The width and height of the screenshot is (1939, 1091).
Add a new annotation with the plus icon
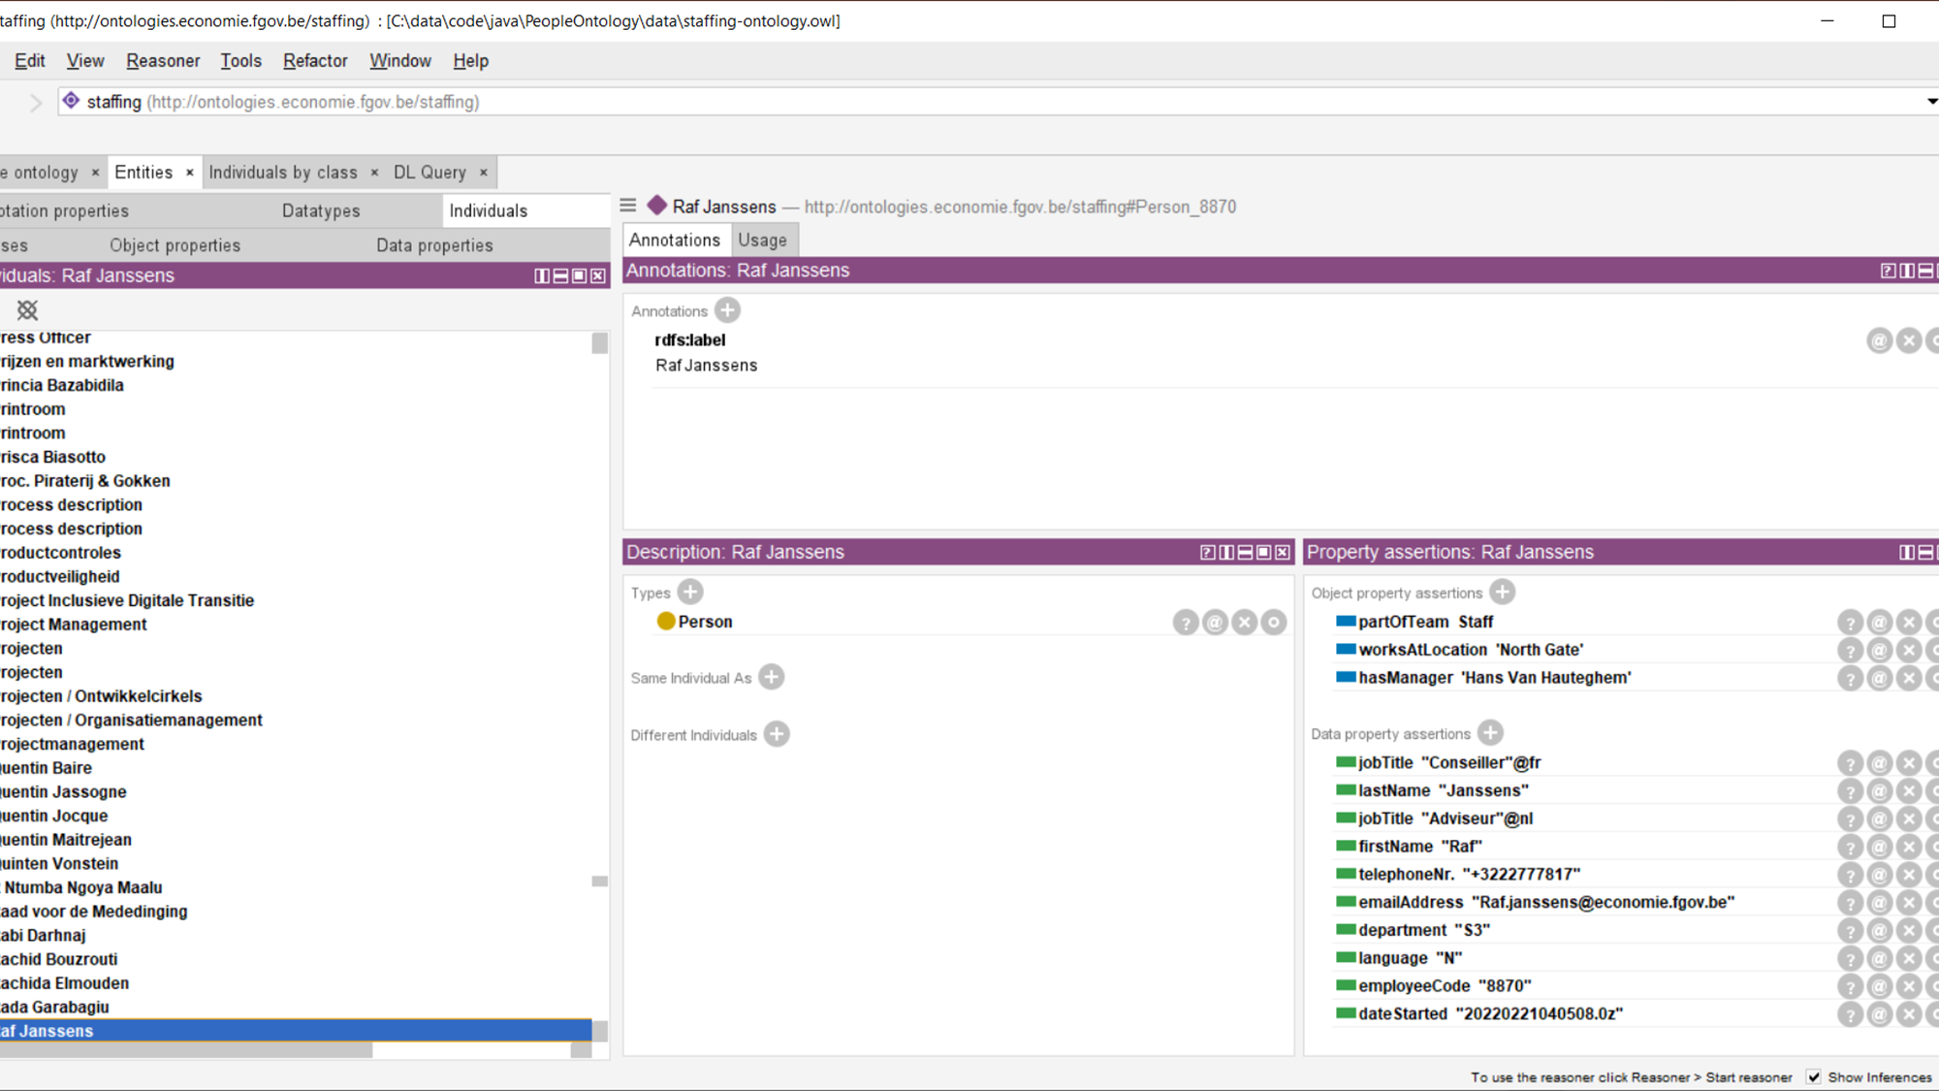pos(727,310)
